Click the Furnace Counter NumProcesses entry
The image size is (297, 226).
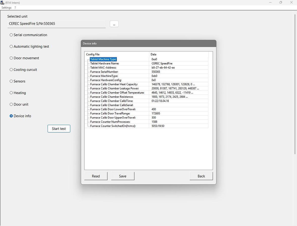click(x=110, y=122)
